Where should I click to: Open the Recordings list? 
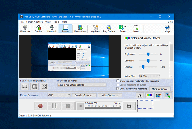pyautogui.click(x=80, y=29)
